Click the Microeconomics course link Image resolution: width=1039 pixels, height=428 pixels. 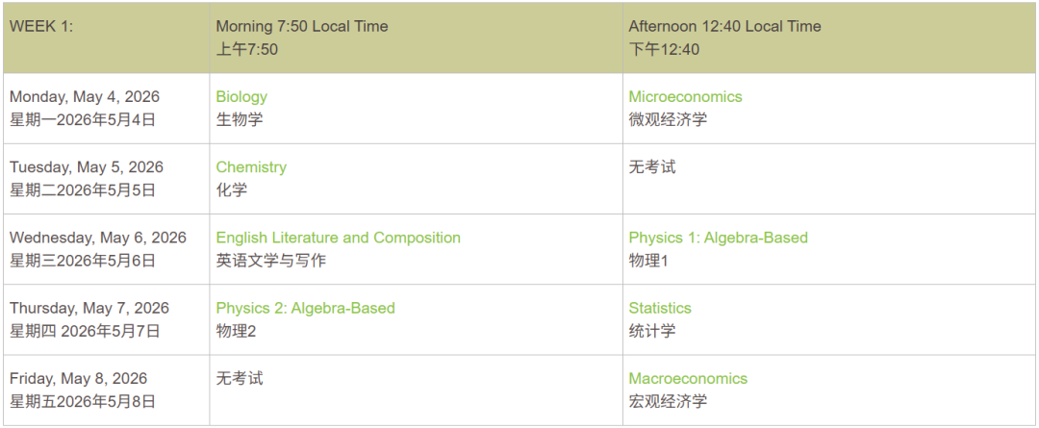pos(685,96)
